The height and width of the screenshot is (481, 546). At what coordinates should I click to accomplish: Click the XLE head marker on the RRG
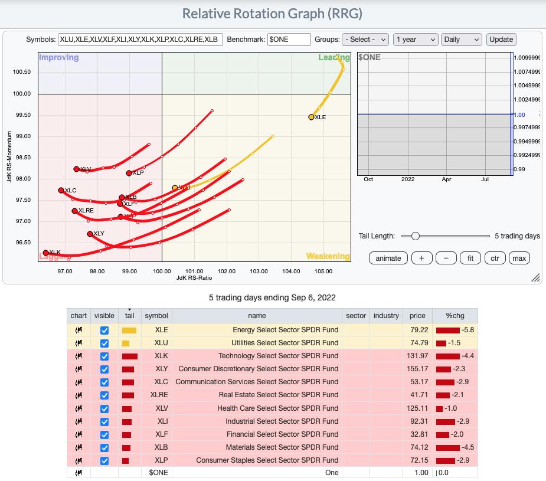click(x=311, y=117)
